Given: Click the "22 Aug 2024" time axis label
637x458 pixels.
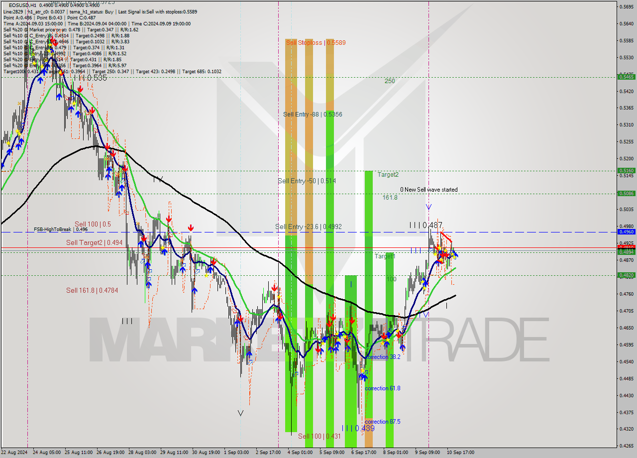Looking at the screenshot, I should coord(15,453).
